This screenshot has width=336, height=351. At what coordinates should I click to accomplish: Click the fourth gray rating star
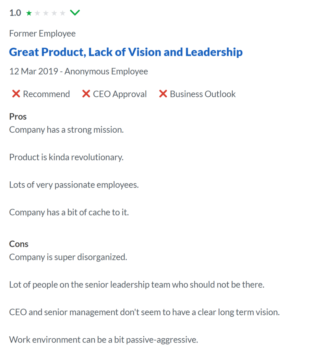54,13
